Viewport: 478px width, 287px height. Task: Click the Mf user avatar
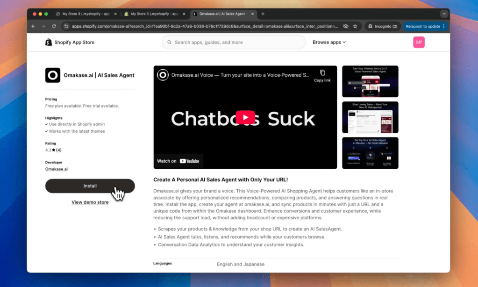pyautogui.click(x=419, y=43)
